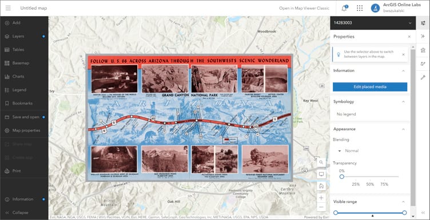430x220 pixels.
Task: Click the map Search magnifier button
Action: point(321,162)
